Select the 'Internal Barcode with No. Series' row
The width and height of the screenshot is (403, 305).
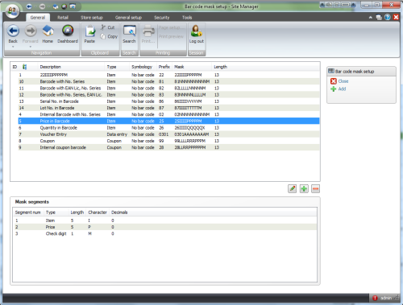168,114
